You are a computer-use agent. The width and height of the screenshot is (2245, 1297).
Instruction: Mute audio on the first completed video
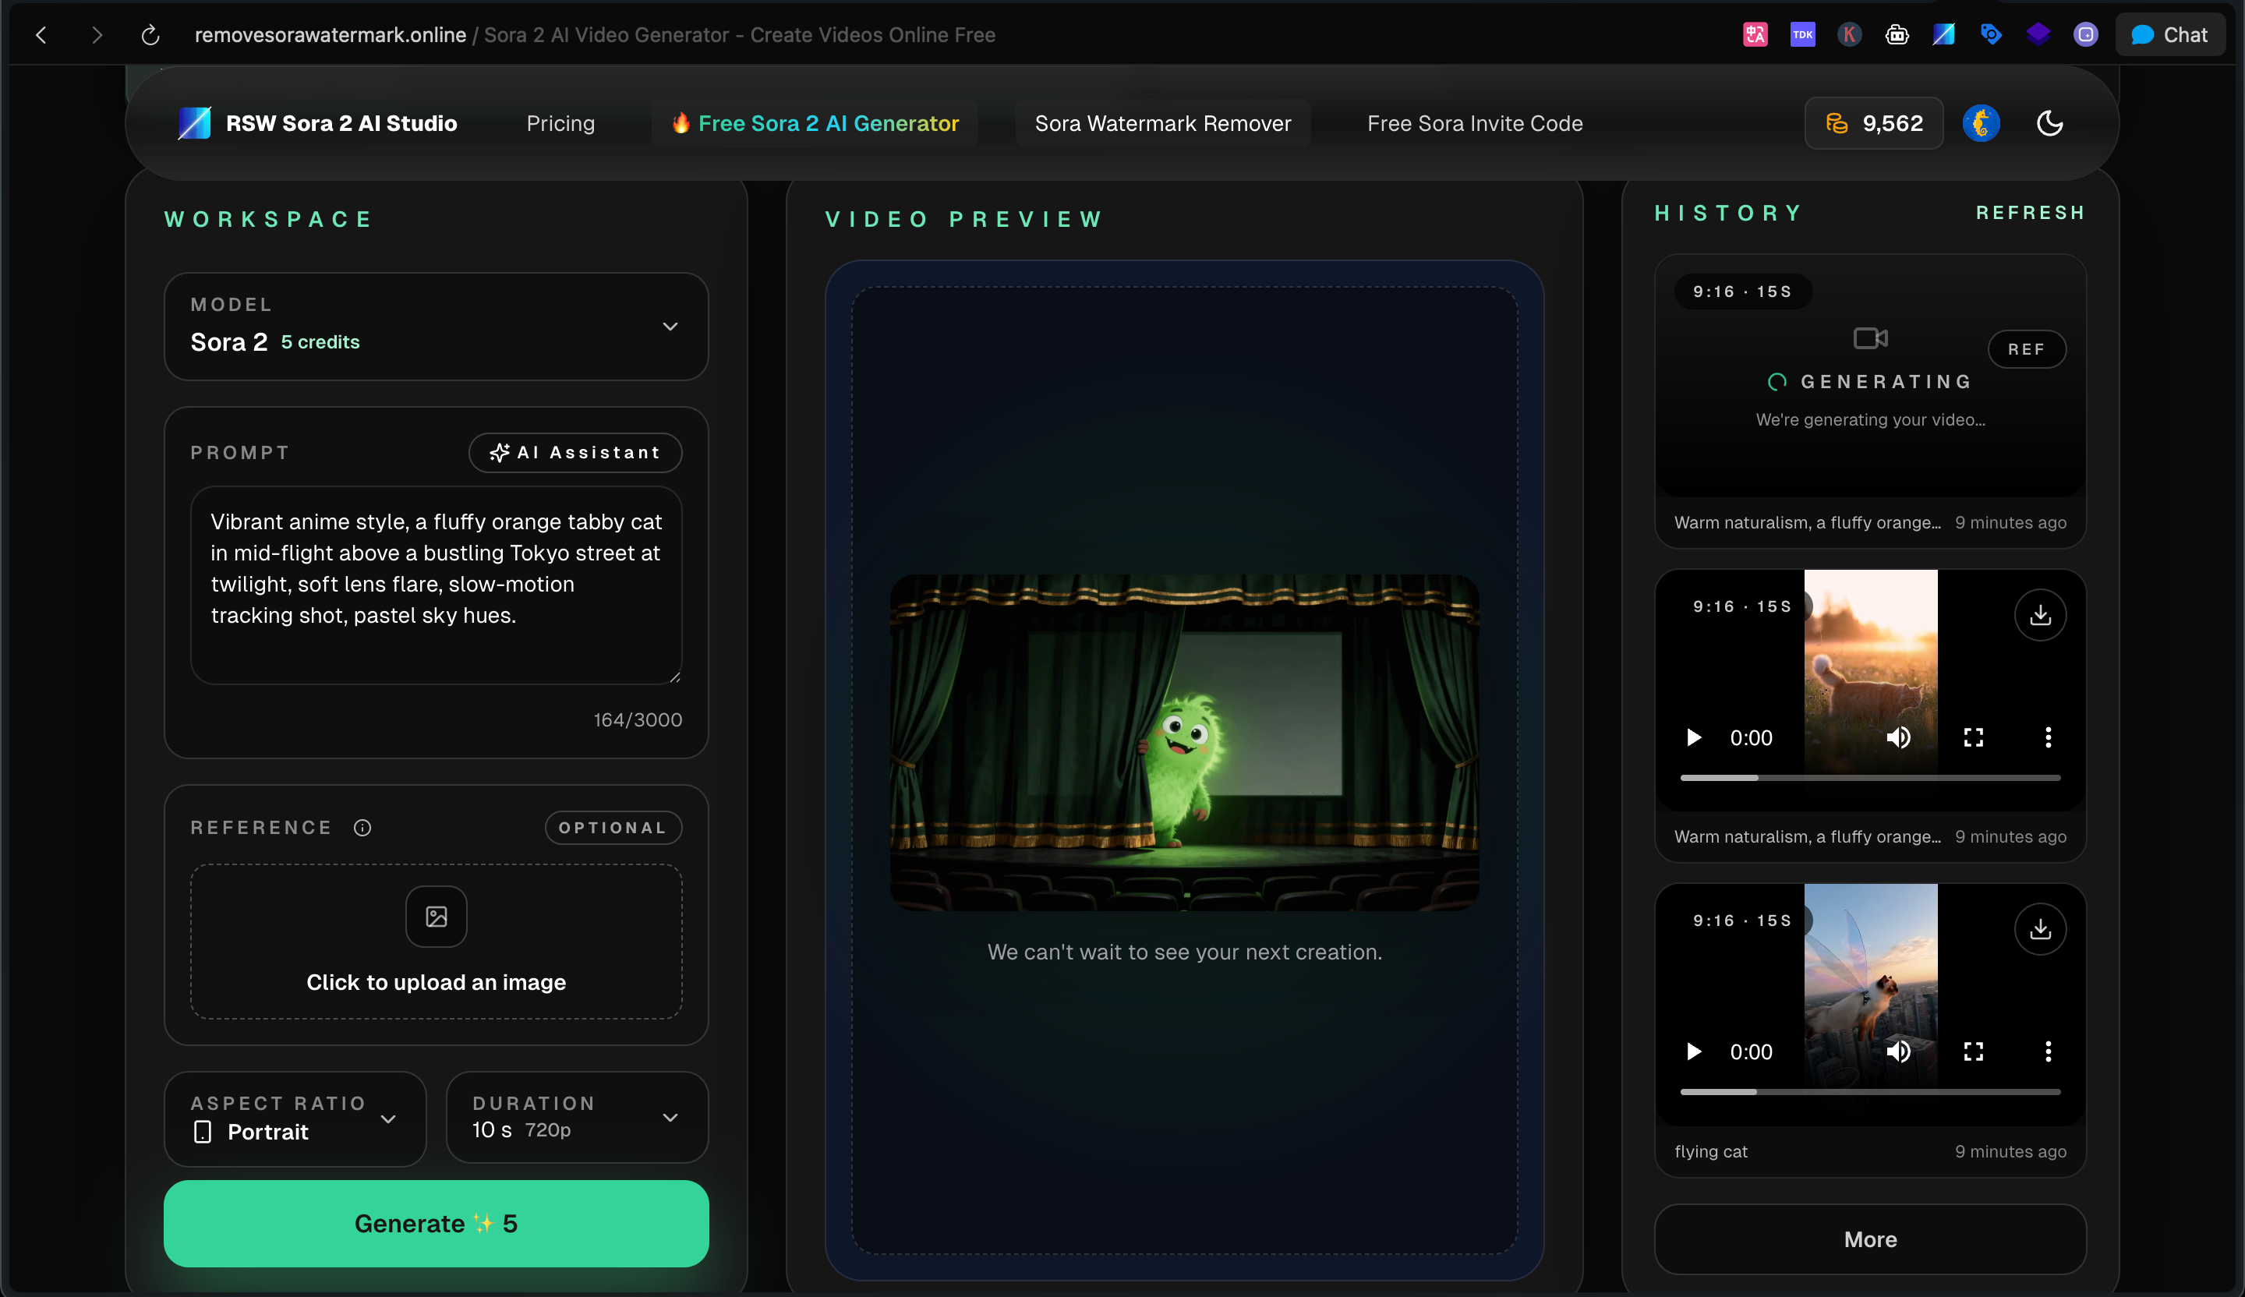point(1900,737)
